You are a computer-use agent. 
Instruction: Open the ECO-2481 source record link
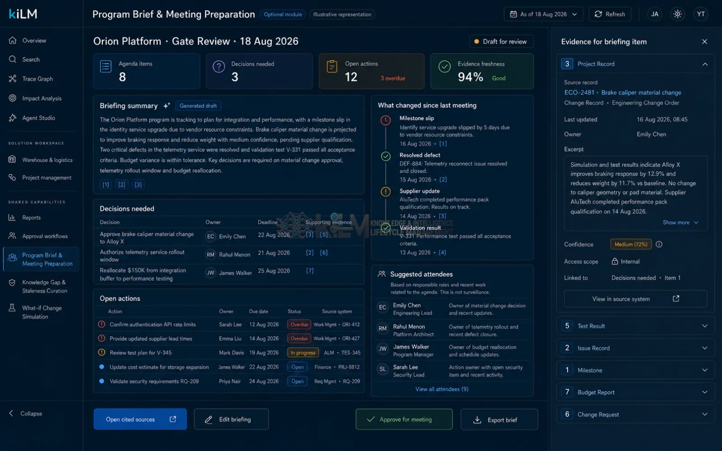(623, 92)
